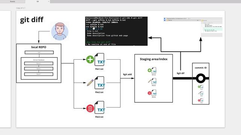Open the Boards tab

point(12,1)
